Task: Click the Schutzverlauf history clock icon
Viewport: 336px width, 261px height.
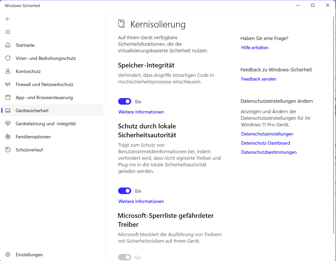Action: (x=8, y=150)
